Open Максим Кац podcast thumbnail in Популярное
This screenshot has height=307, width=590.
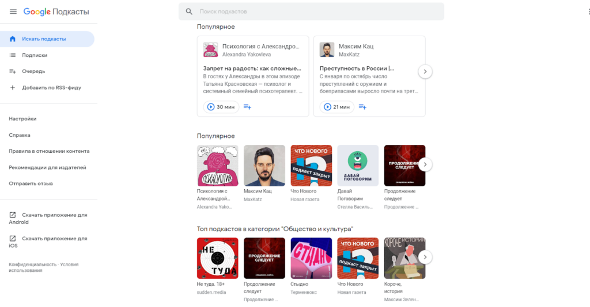(x=264, y=166)
